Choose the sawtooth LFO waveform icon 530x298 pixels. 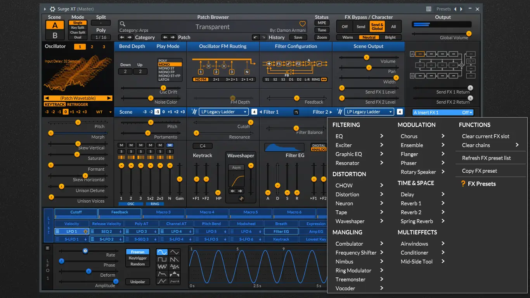(x=175, y=259)
